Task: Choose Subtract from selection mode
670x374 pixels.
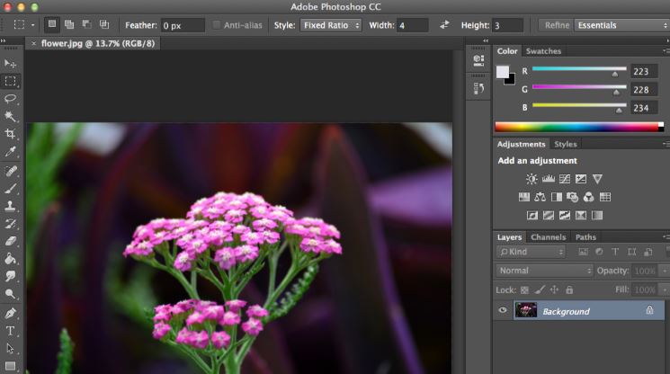Action: [86, 24]
